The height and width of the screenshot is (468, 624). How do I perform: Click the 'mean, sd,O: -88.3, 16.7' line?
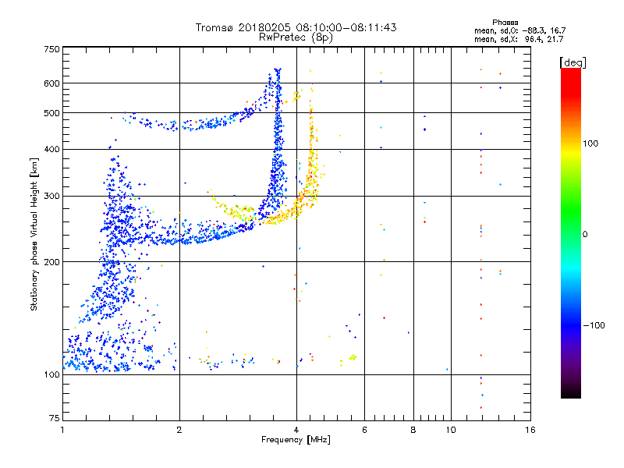[x=519, y=31]
